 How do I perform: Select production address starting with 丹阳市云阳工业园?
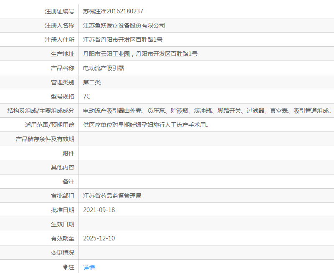[x=140, y=54]
